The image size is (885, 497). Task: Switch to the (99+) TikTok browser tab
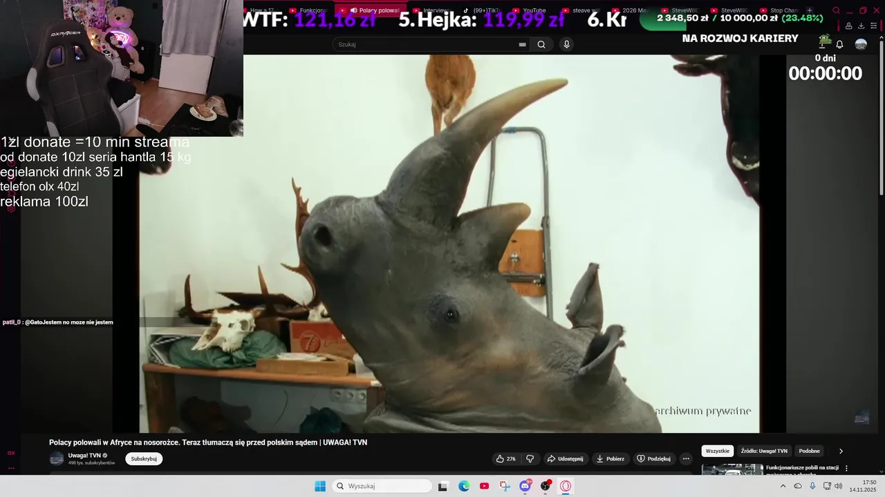tap(481, 10)
